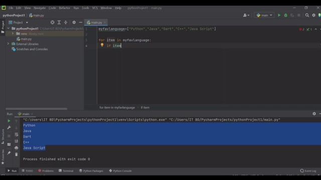The image size is (321, 180).
Task: Click pythonProject1 breadcrumb in navigation bar
Action: point(14,15)
